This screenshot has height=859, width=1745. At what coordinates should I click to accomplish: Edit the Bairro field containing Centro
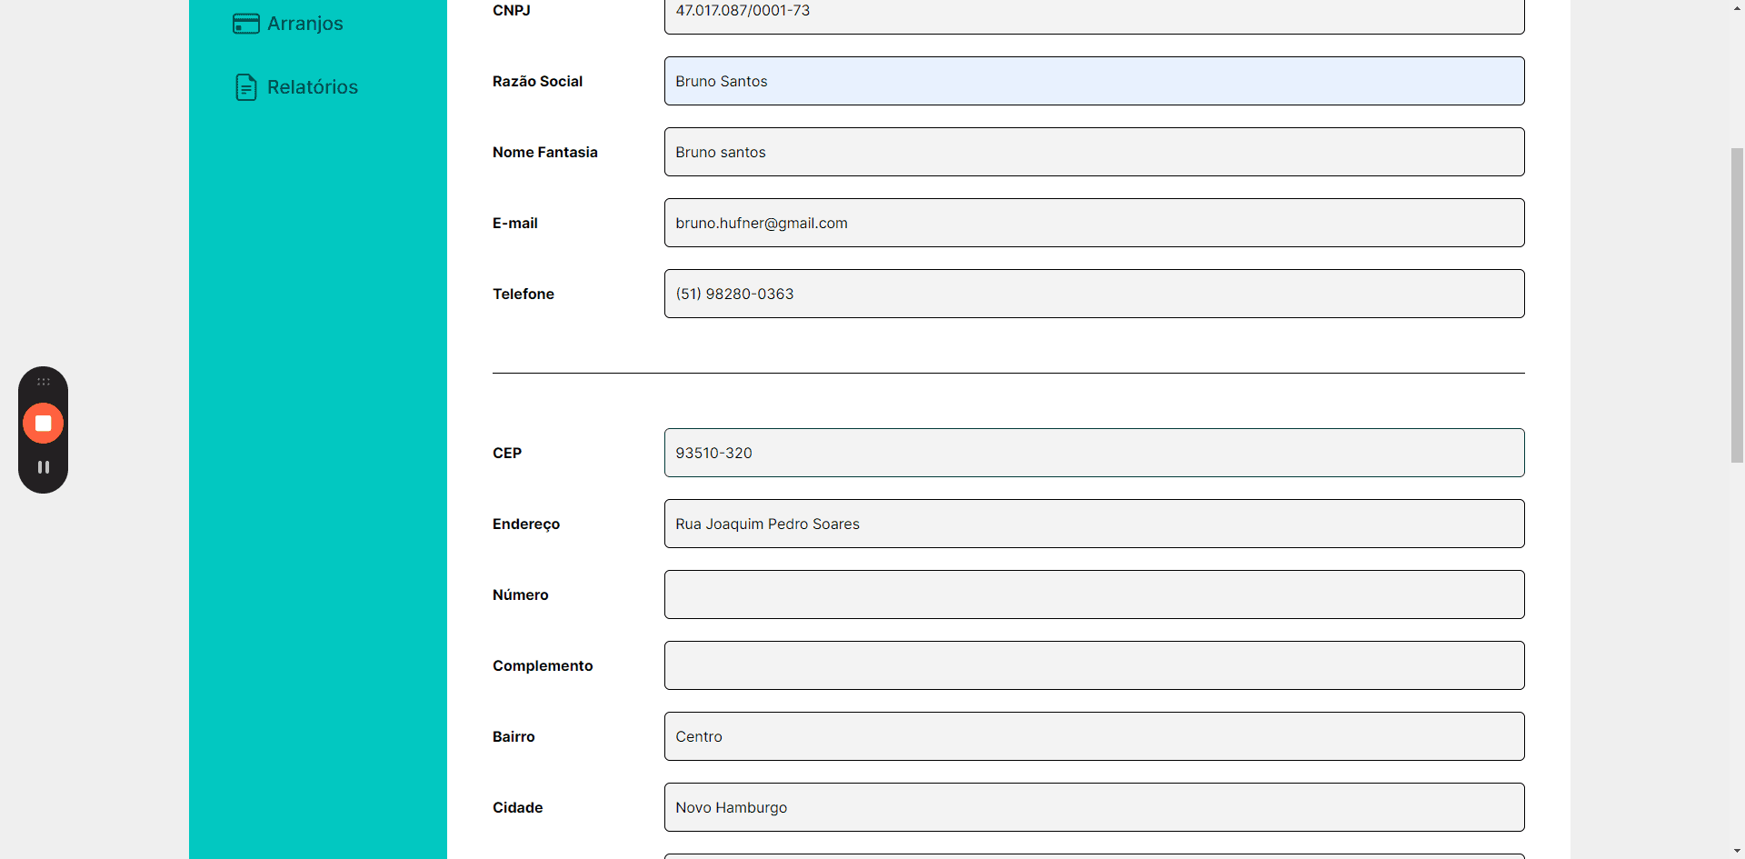pos(1094,736)
